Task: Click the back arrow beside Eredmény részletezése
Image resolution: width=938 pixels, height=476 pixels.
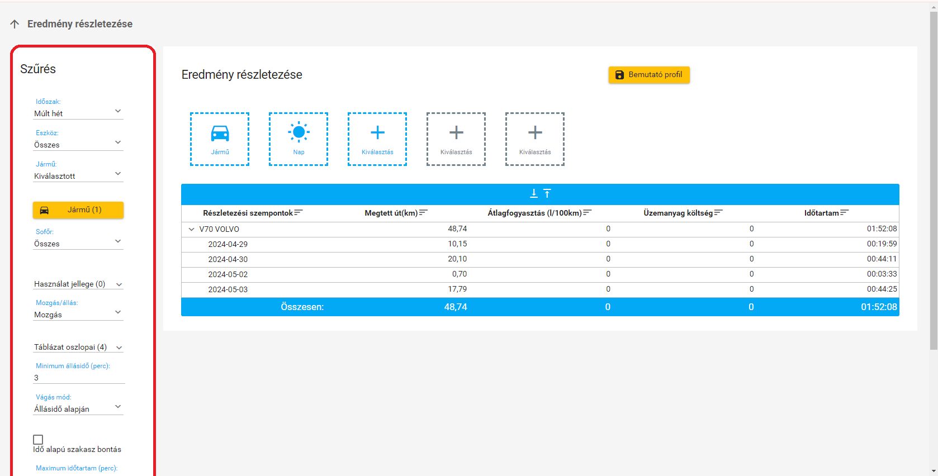Action: (x=15, y=24)
